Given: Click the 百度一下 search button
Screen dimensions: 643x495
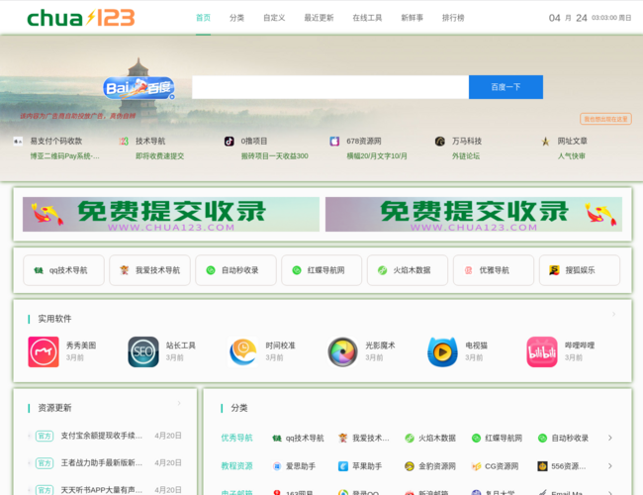Looking at the screenshot, I should click(505, 87).
